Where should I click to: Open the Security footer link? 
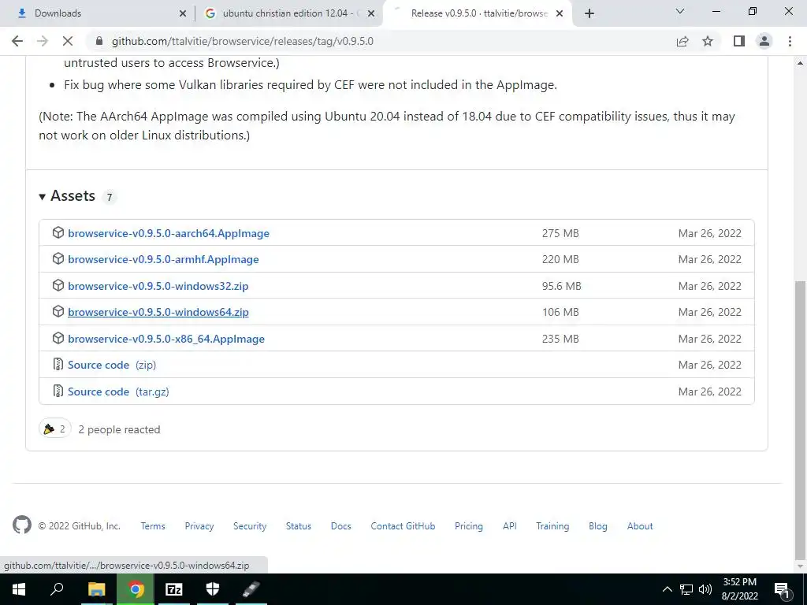click(250, 526)
